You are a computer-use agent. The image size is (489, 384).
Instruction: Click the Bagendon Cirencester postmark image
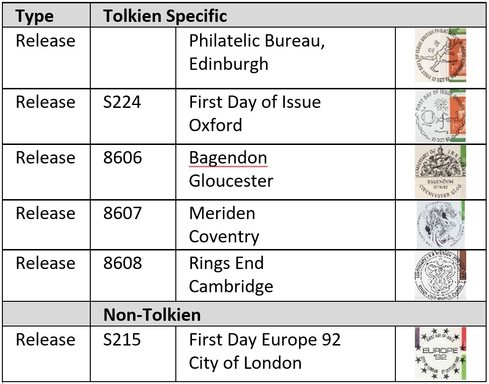click(441, 172)
